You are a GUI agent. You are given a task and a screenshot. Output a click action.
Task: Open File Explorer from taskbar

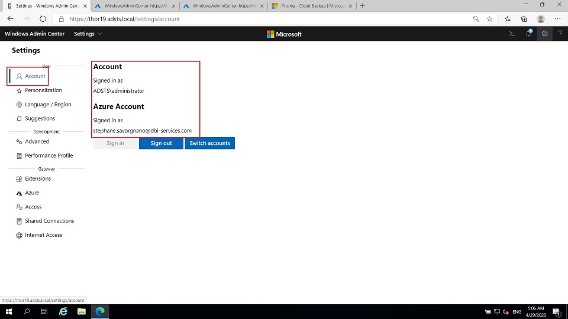[x=82, y=312]
